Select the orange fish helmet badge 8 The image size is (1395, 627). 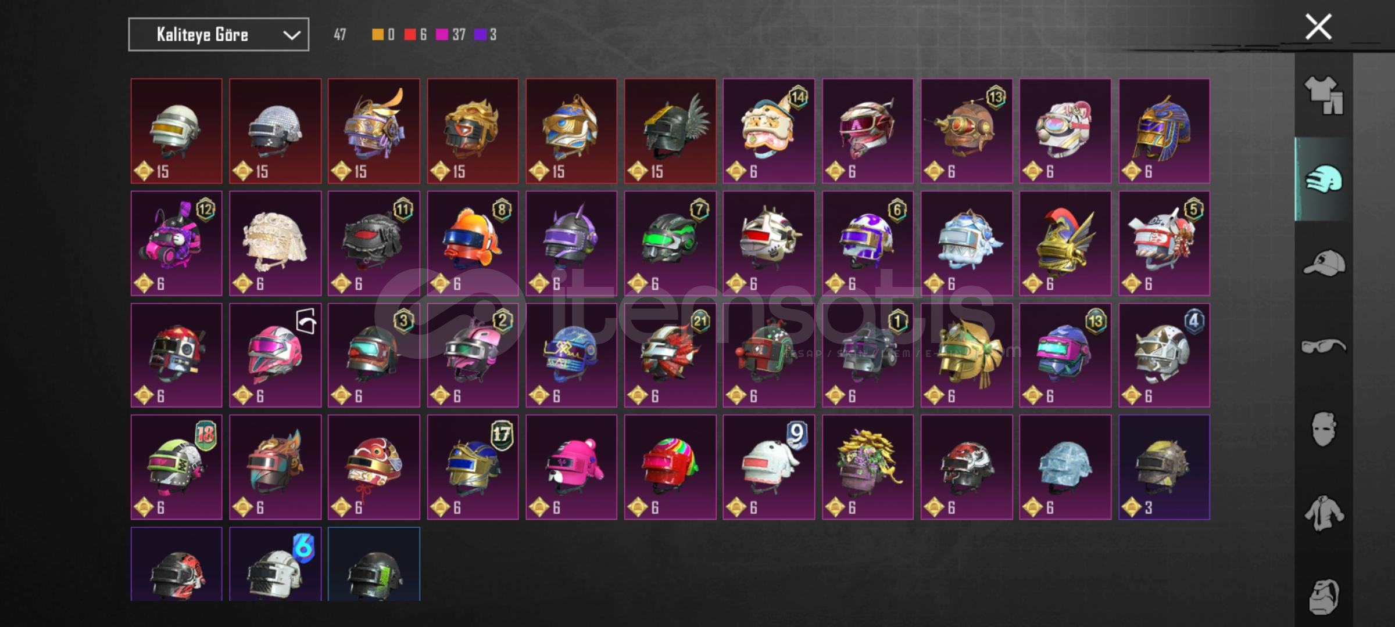click(x=473, y=243)
